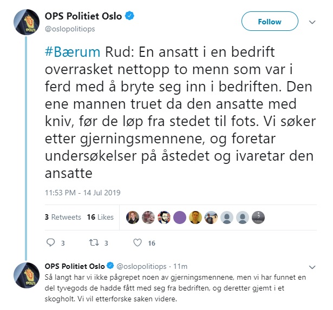Like the tweet with the heart icon
The height and width of the screenshot is (310, 333).
tap(138, 243)
